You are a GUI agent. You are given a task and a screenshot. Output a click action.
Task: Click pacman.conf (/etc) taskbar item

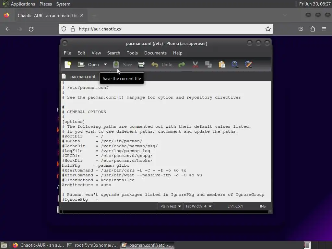(x=148, y=245)
